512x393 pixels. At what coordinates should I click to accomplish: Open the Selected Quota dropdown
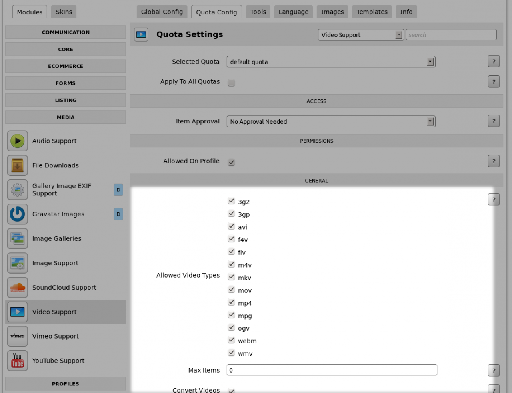click(330, 62)
